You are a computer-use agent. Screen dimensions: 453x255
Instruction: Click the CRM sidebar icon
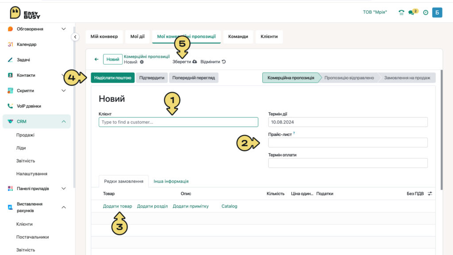pyautogui.click(x=10, y=121)
